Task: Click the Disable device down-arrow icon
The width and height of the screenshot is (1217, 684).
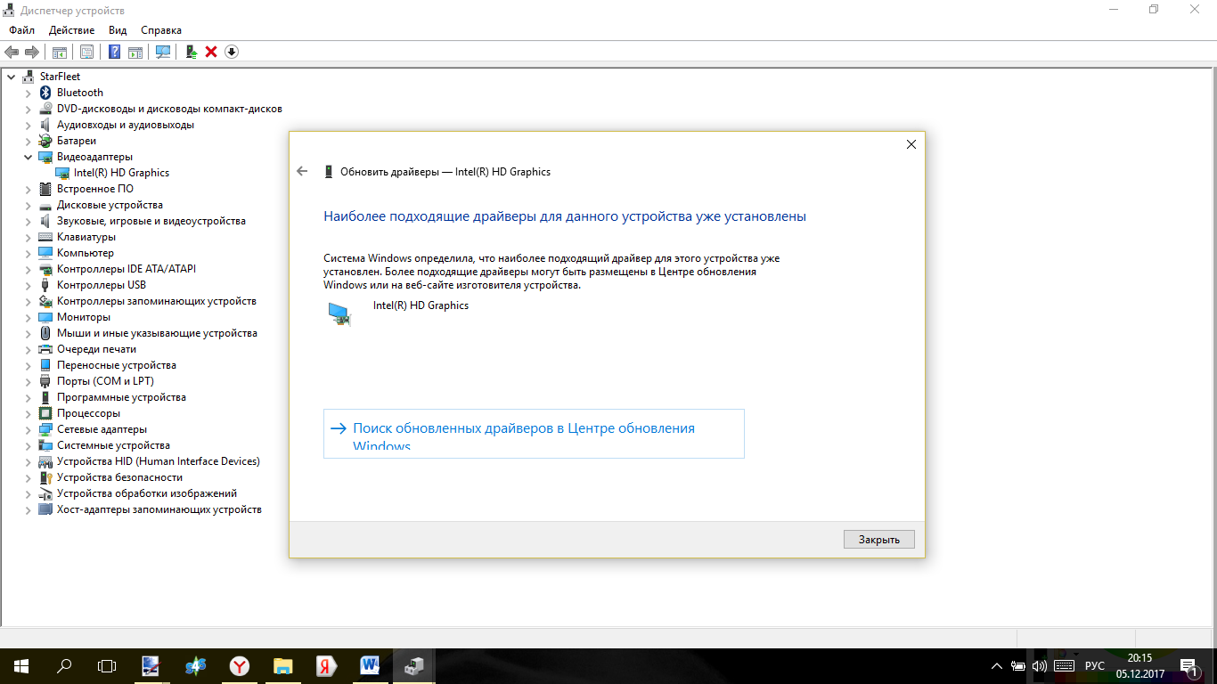Action: pos(232,52)
